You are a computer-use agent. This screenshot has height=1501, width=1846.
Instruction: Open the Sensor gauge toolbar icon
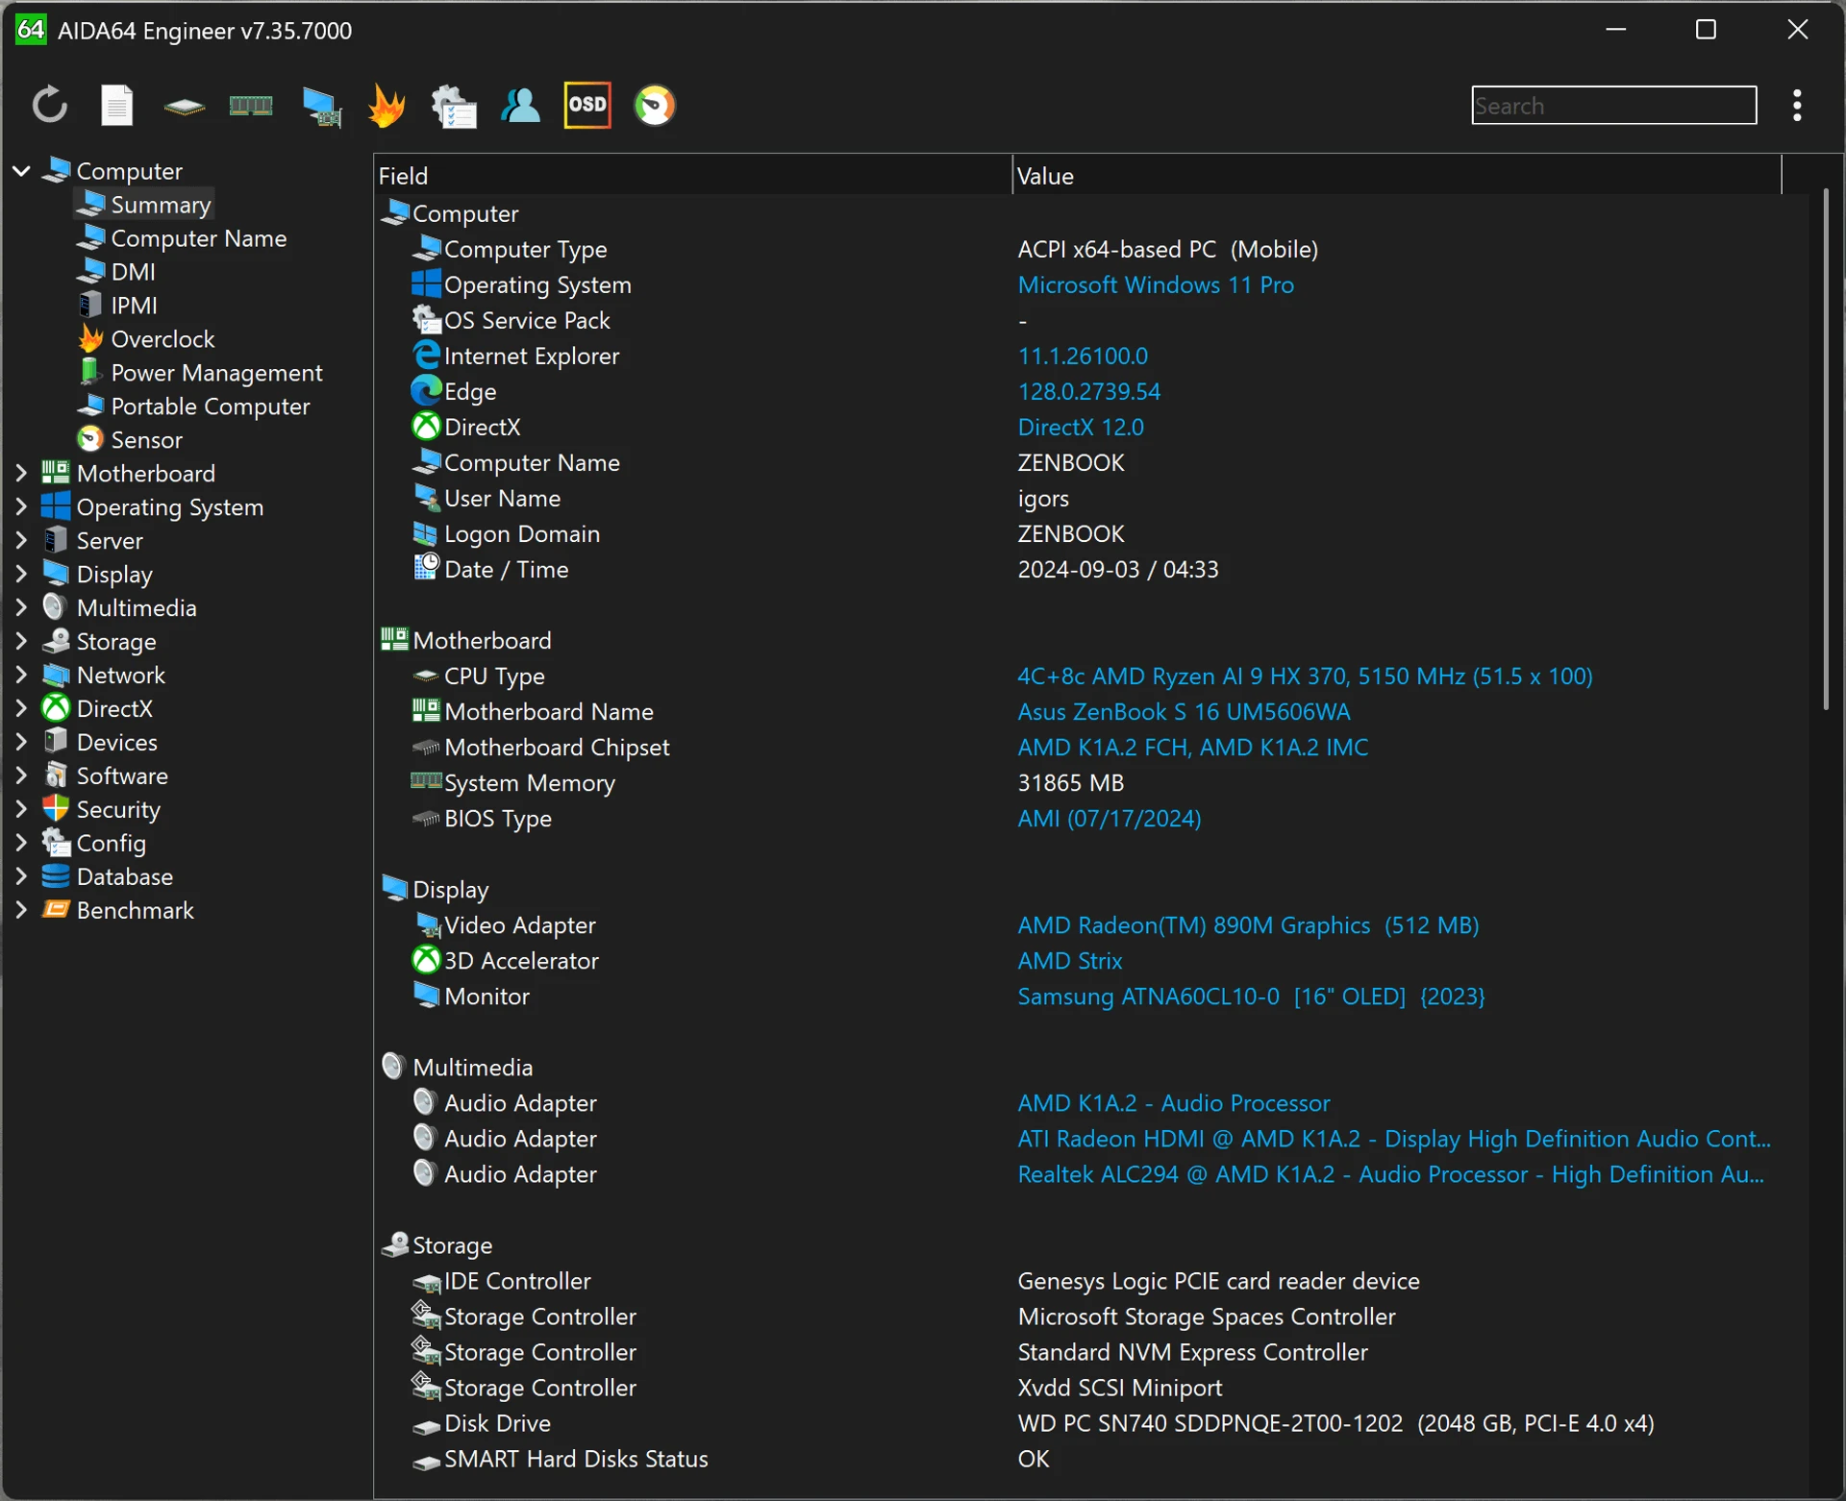click(x=655, y=105)
